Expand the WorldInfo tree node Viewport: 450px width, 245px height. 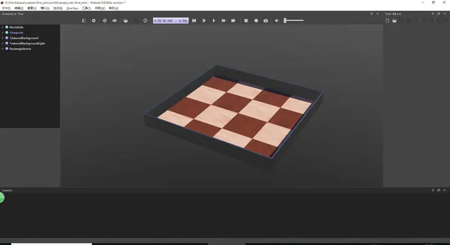(x=3, y=27)
